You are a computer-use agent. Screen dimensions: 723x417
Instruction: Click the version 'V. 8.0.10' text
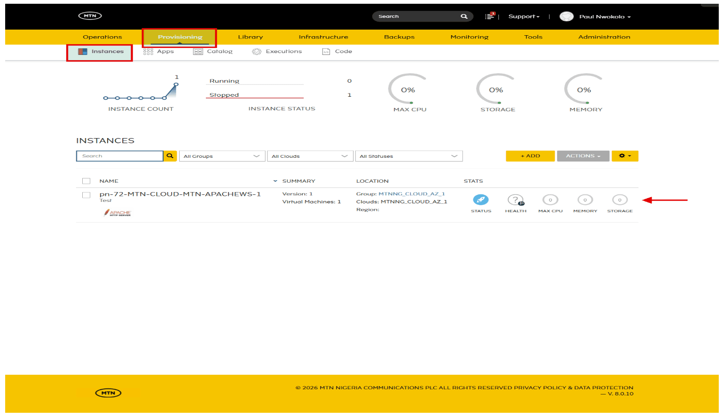click(621, 394)
